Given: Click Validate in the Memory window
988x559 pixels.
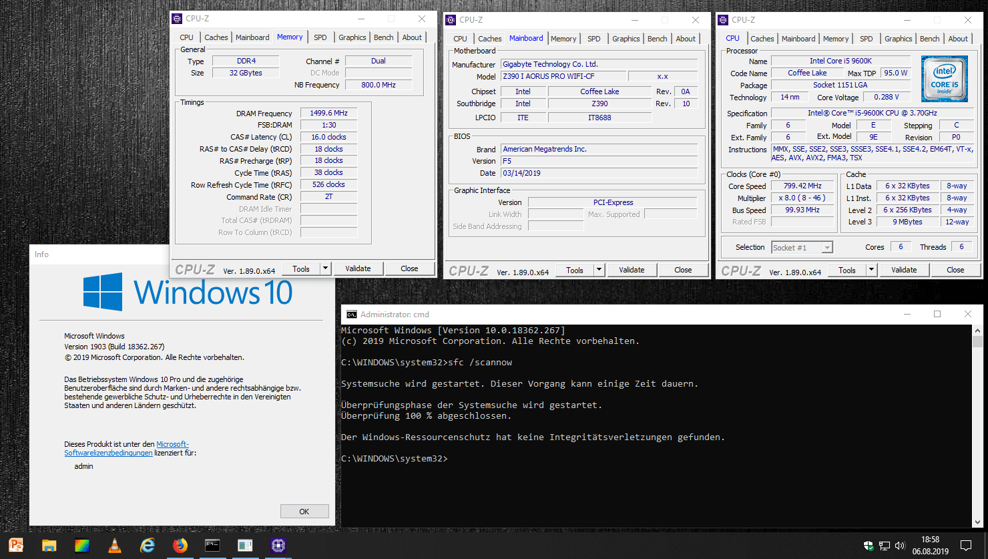Looking at the screenshot, I should (x=358, y=268).
